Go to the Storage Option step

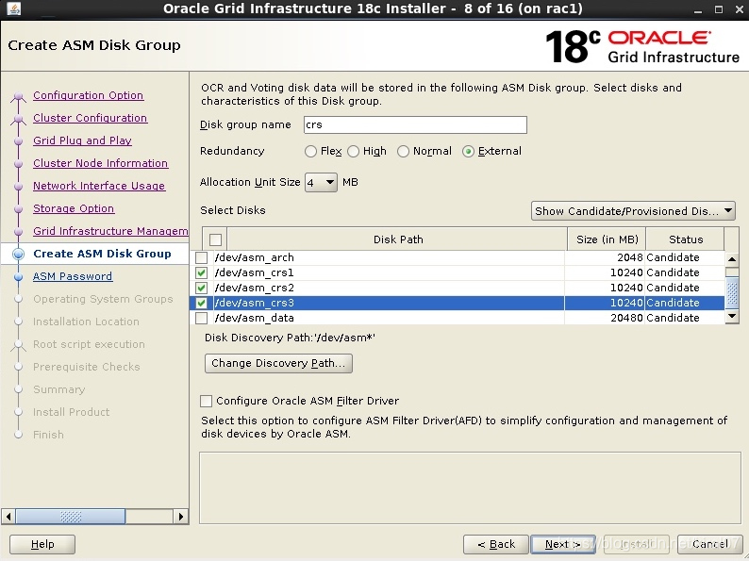pyautogui.click(x=74, y=208)
